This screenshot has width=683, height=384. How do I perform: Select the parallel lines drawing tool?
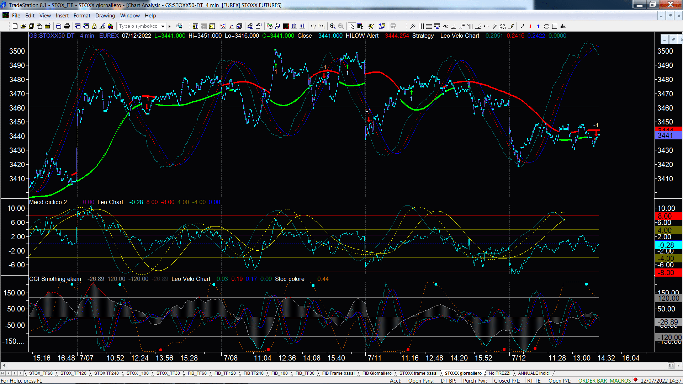[x=494, y=26]
